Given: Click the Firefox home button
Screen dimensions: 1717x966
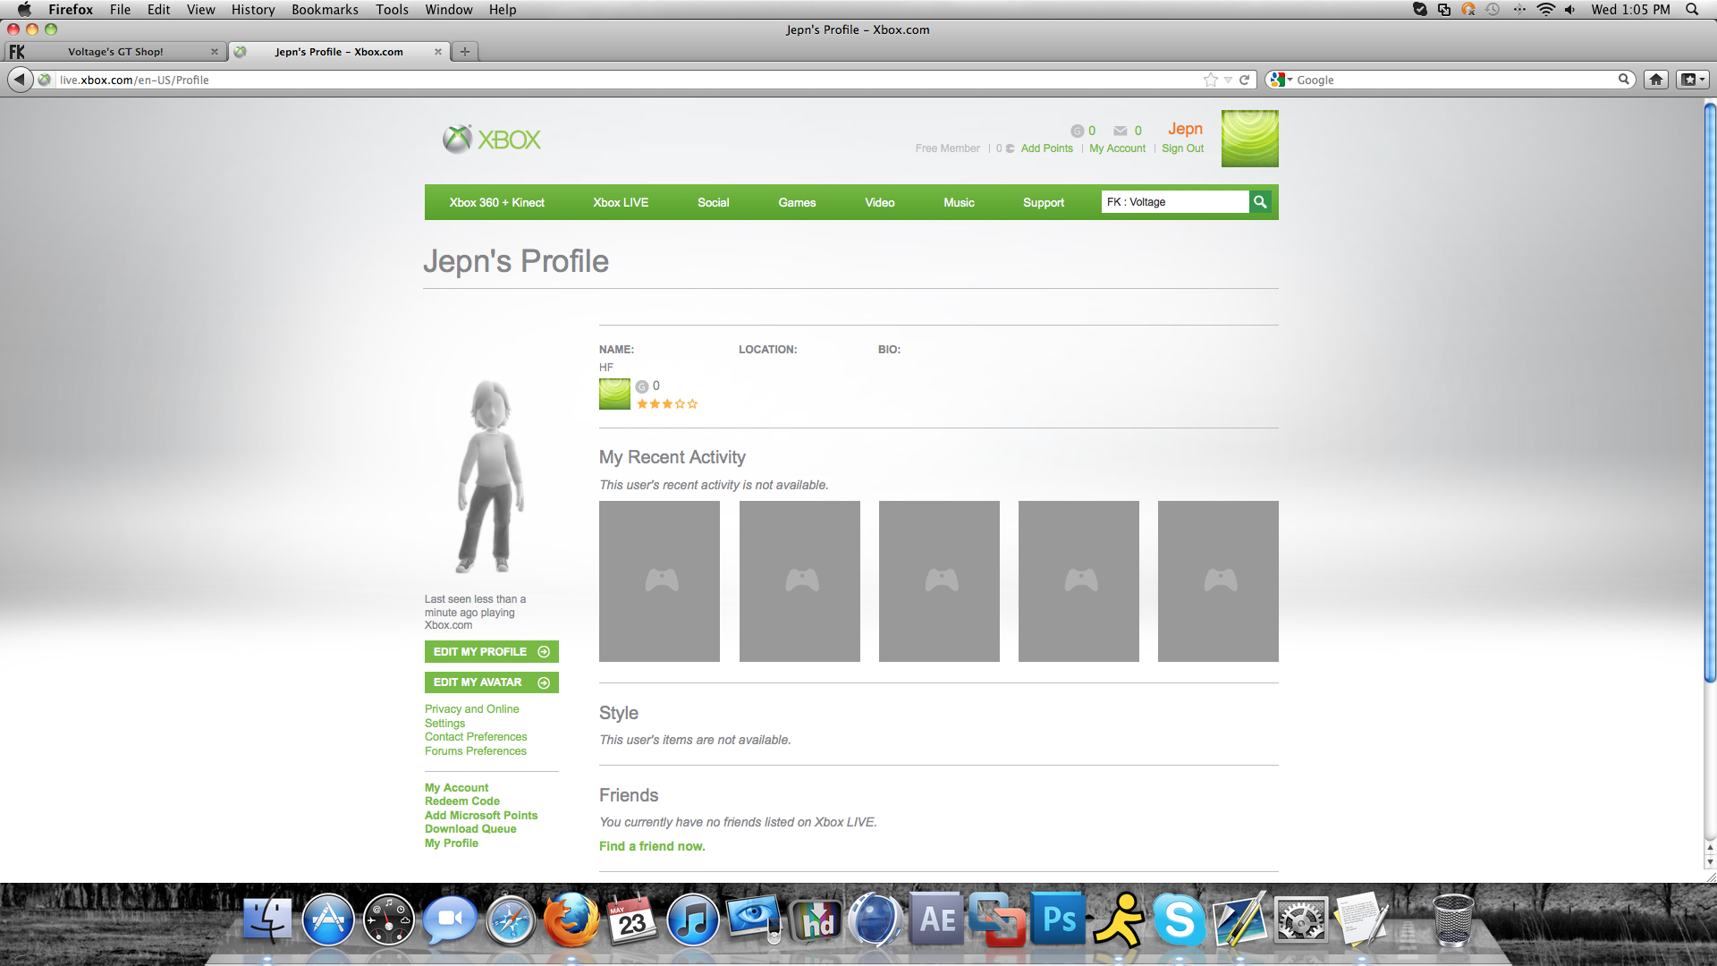Looking at the screenshot, I should 1656,80.
